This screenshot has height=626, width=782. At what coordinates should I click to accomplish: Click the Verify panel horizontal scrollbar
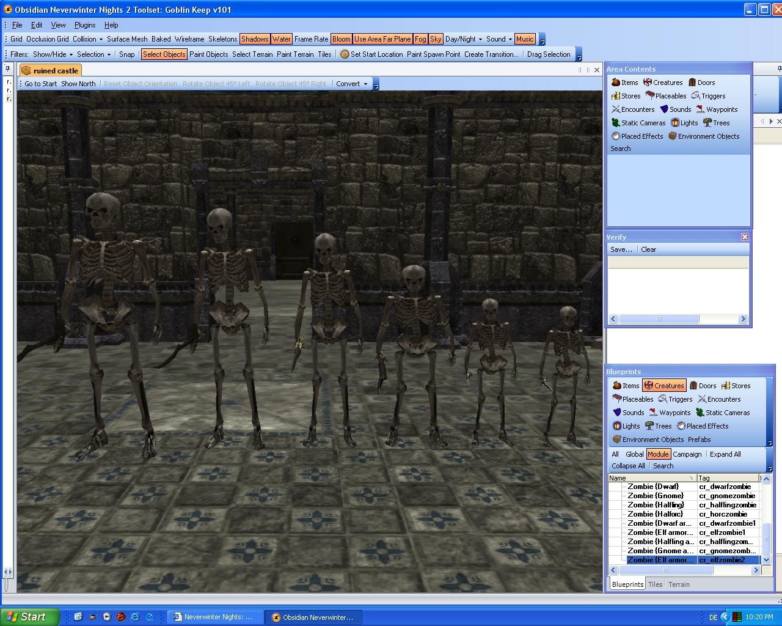coord(659,319)
